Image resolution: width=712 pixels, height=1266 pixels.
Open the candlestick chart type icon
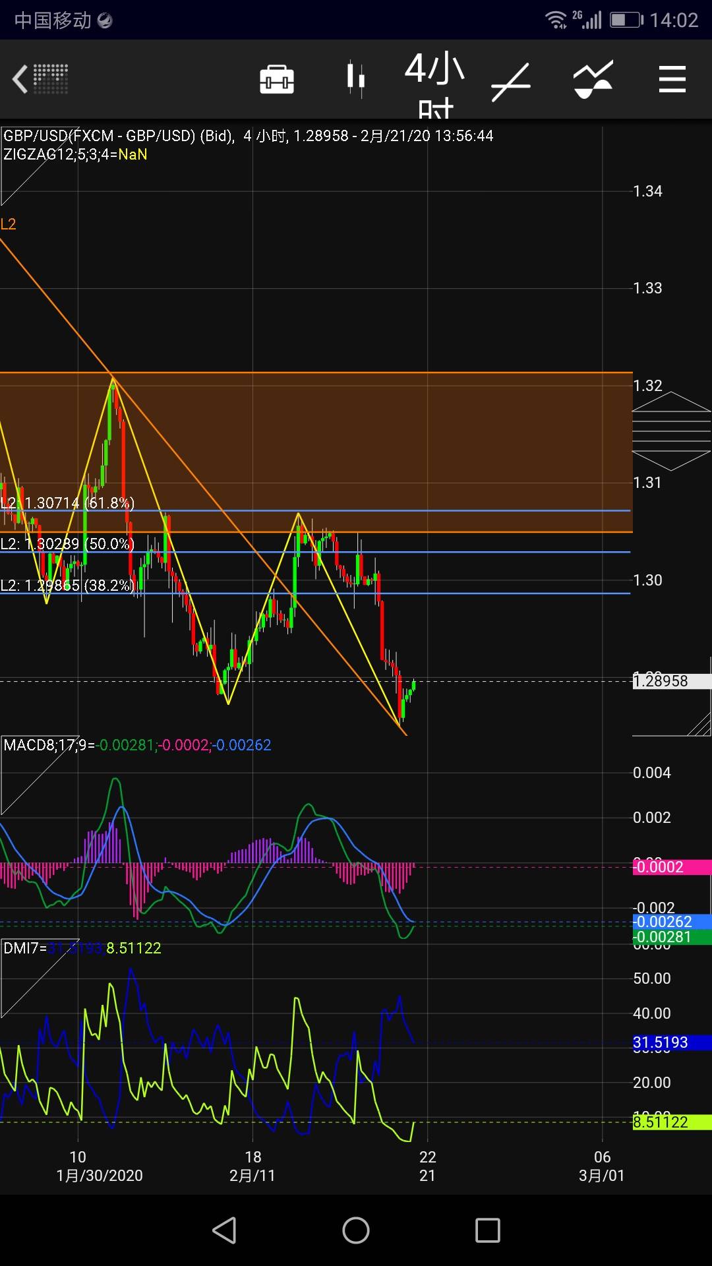[356, 79]
